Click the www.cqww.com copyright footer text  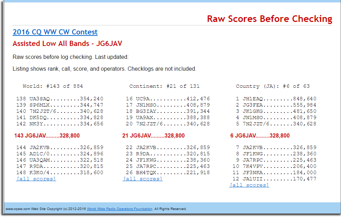coord(45,209)
